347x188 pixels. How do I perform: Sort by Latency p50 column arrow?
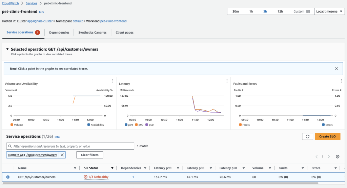(x=243, y=168)
